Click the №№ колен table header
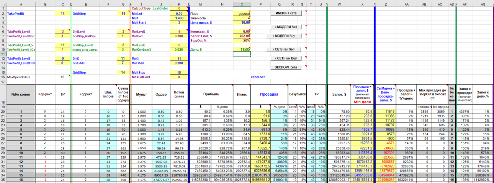The image size is (494, 183). click(20, 94)
